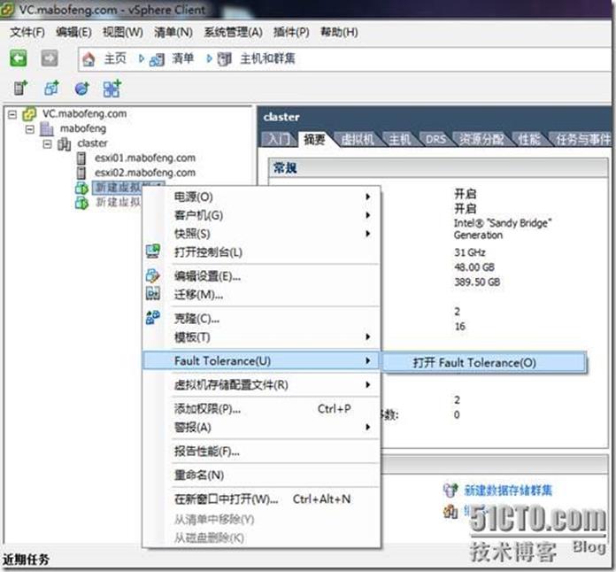The image size is (616, 572).
Task: Select 重命名(N) in context menu
Action: 261,475
